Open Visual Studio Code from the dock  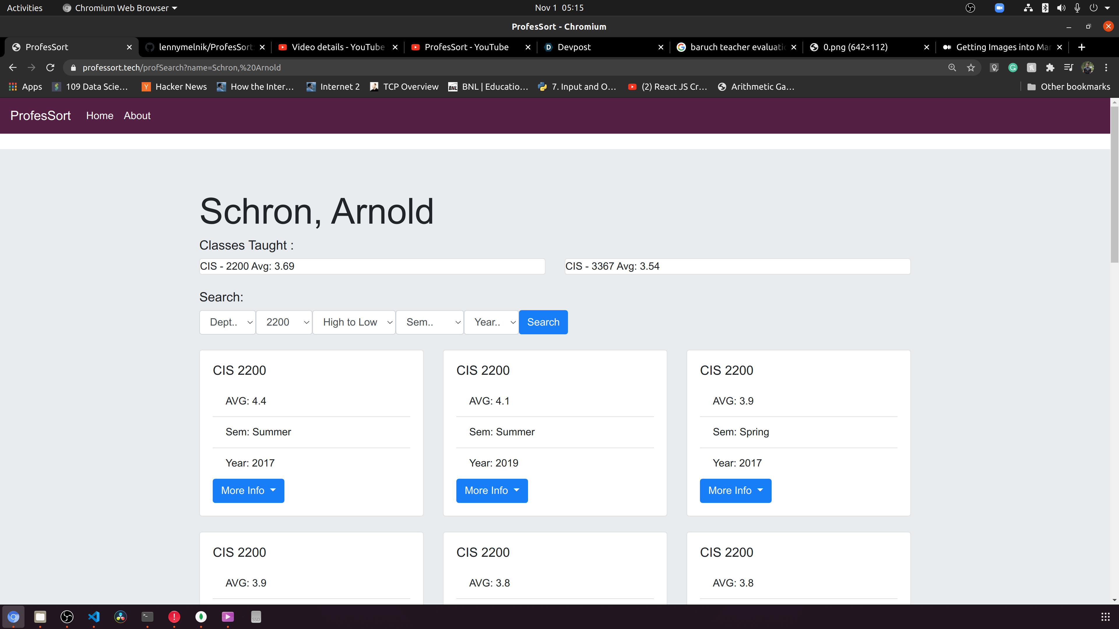(94, 616)
